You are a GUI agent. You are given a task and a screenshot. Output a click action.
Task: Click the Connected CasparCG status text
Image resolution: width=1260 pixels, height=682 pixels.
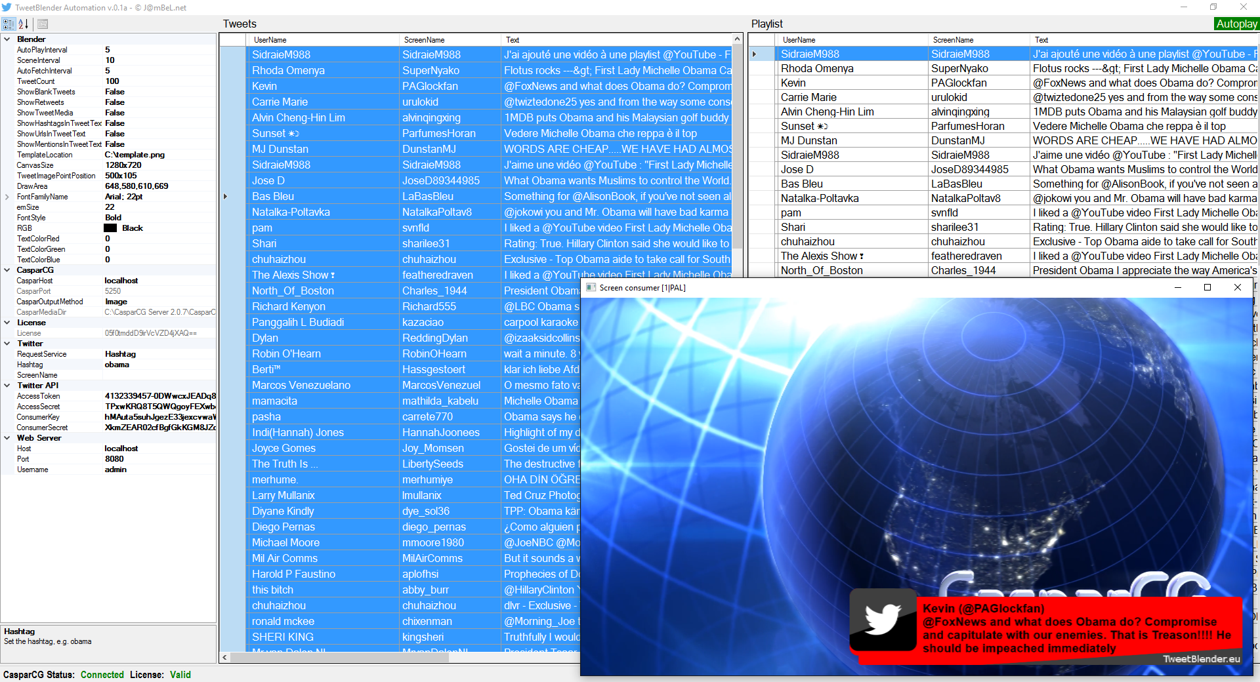point(102,674)
